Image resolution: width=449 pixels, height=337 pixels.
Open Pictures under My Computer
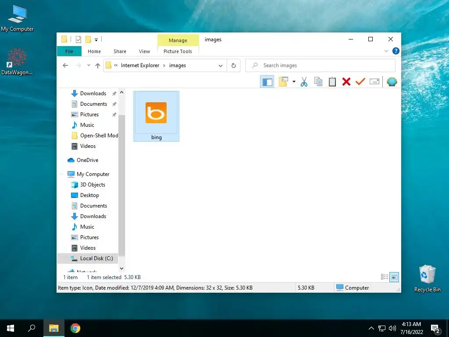pos(89,237)
